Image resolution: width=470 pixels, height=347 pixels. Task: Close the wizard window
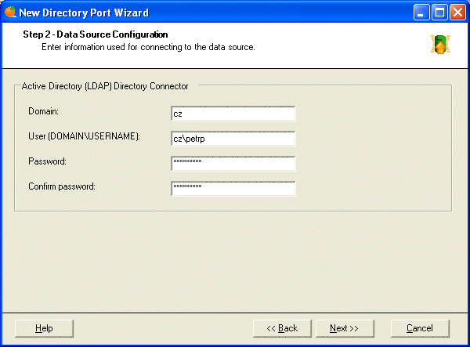457,13
